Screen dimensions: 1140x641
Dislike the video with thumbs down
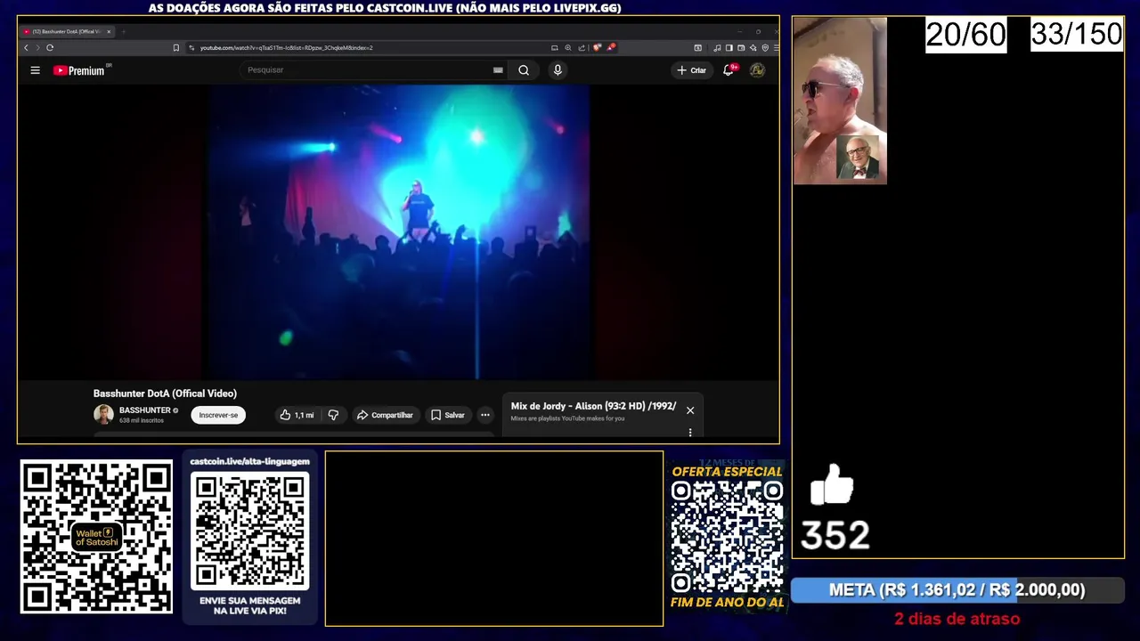click(333, 415)
